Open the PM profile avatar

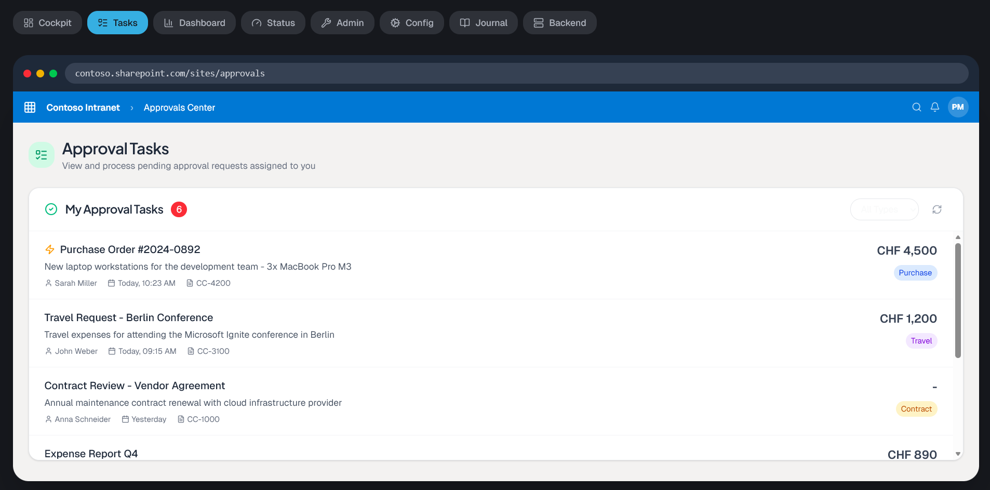pos(958,107)
